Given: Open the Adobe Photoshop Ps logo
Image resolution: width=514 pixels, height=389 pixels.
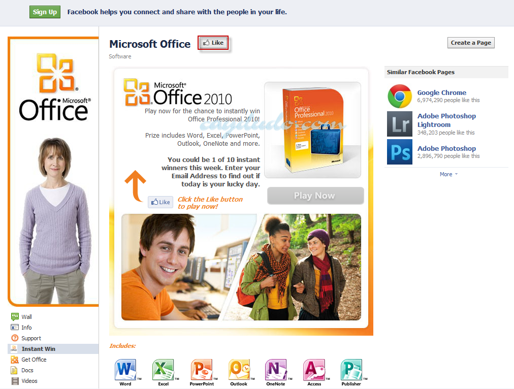Looking at the screenshot, I should point(400,152).
